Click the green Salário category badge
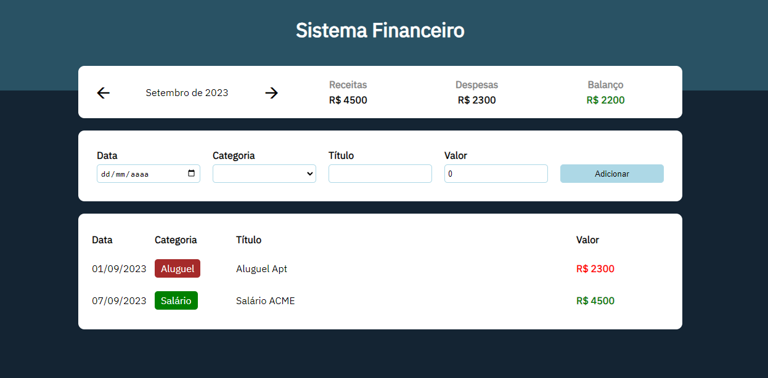 (x=176, y=300)
